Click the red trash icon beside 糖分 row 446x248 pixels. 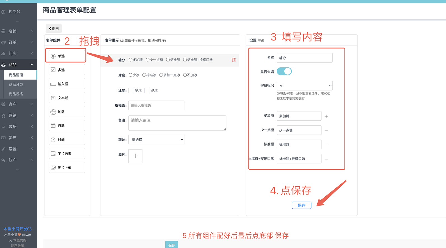pyautogui.click(x=234, y=60)
